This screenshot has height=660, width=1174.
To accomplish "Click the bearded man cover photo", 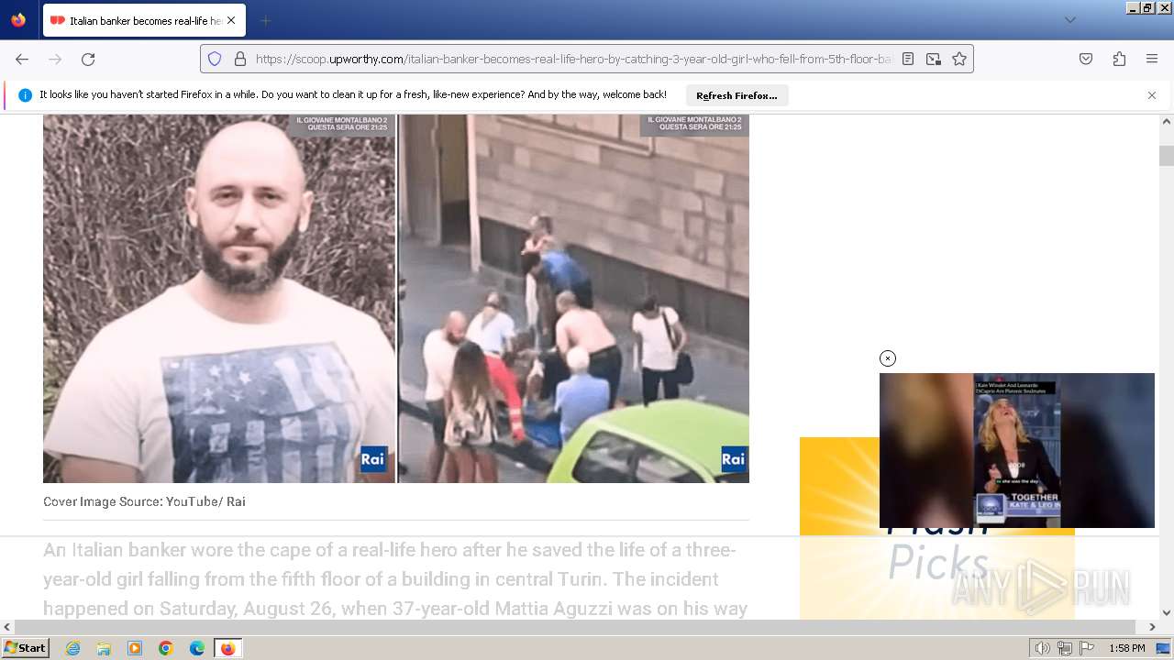I will pos(219,298).
